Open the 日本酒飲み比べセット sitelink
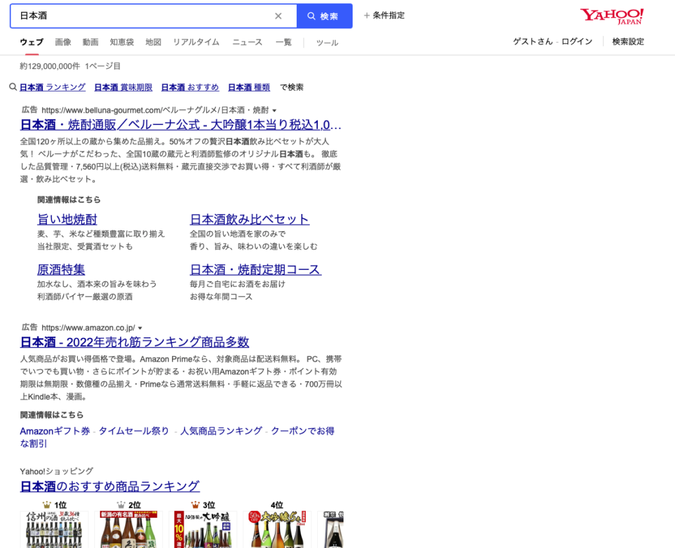This screenshot has height=548, width=675. (x=249, y=219)
